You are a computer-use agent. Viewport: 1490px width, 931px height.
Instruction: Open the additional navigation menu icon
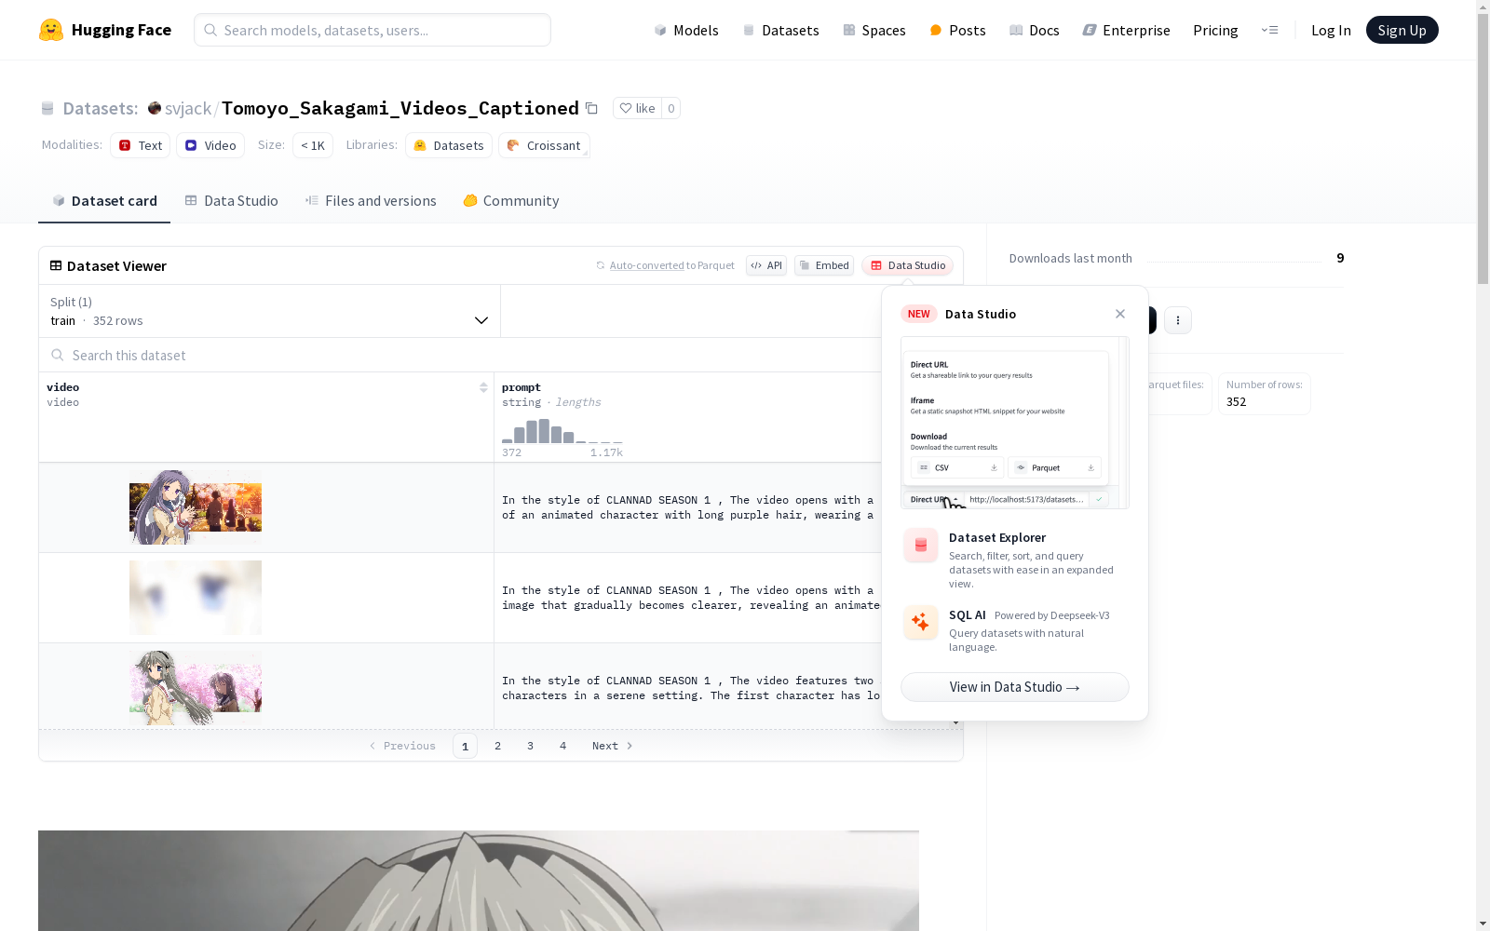1269,30
